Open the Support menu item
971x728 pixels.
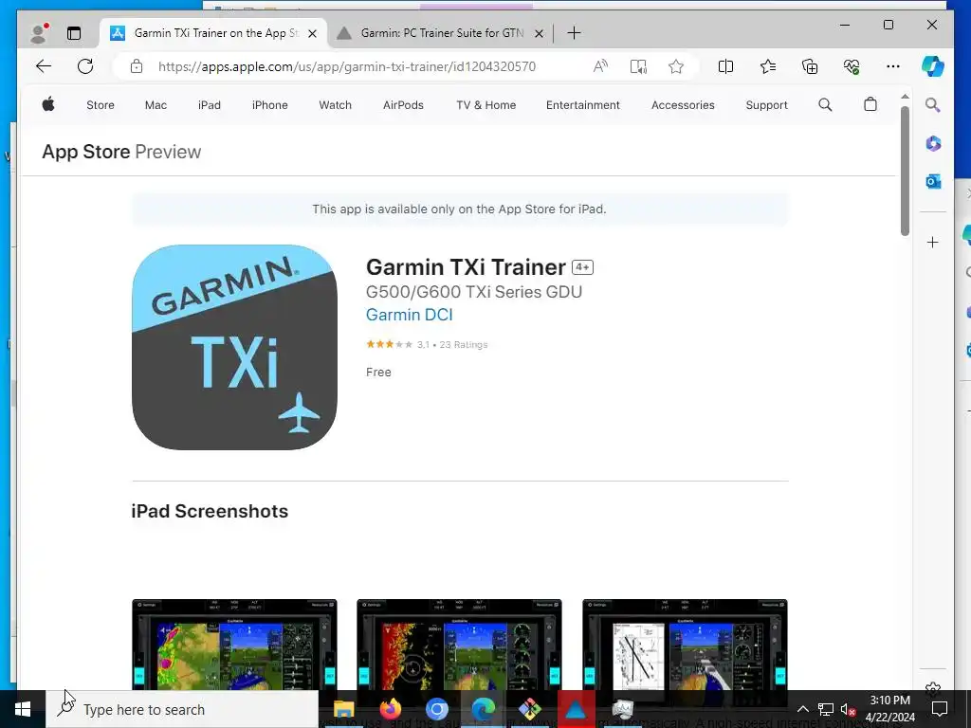tap(766, 105)
